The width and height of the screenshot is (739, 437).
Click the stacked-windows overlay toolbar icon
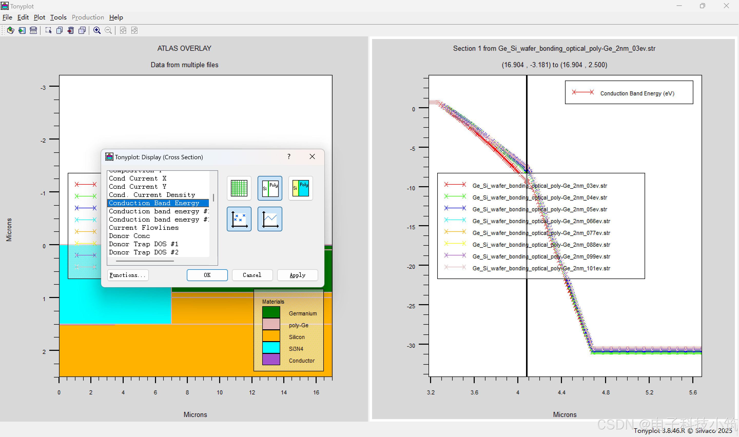click(82, 30)
